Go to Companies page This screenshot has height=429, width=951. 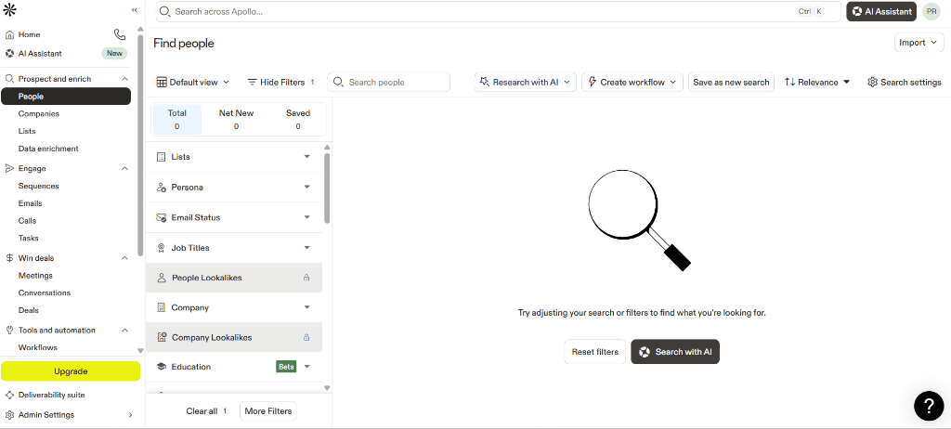(x=39, y=113)
